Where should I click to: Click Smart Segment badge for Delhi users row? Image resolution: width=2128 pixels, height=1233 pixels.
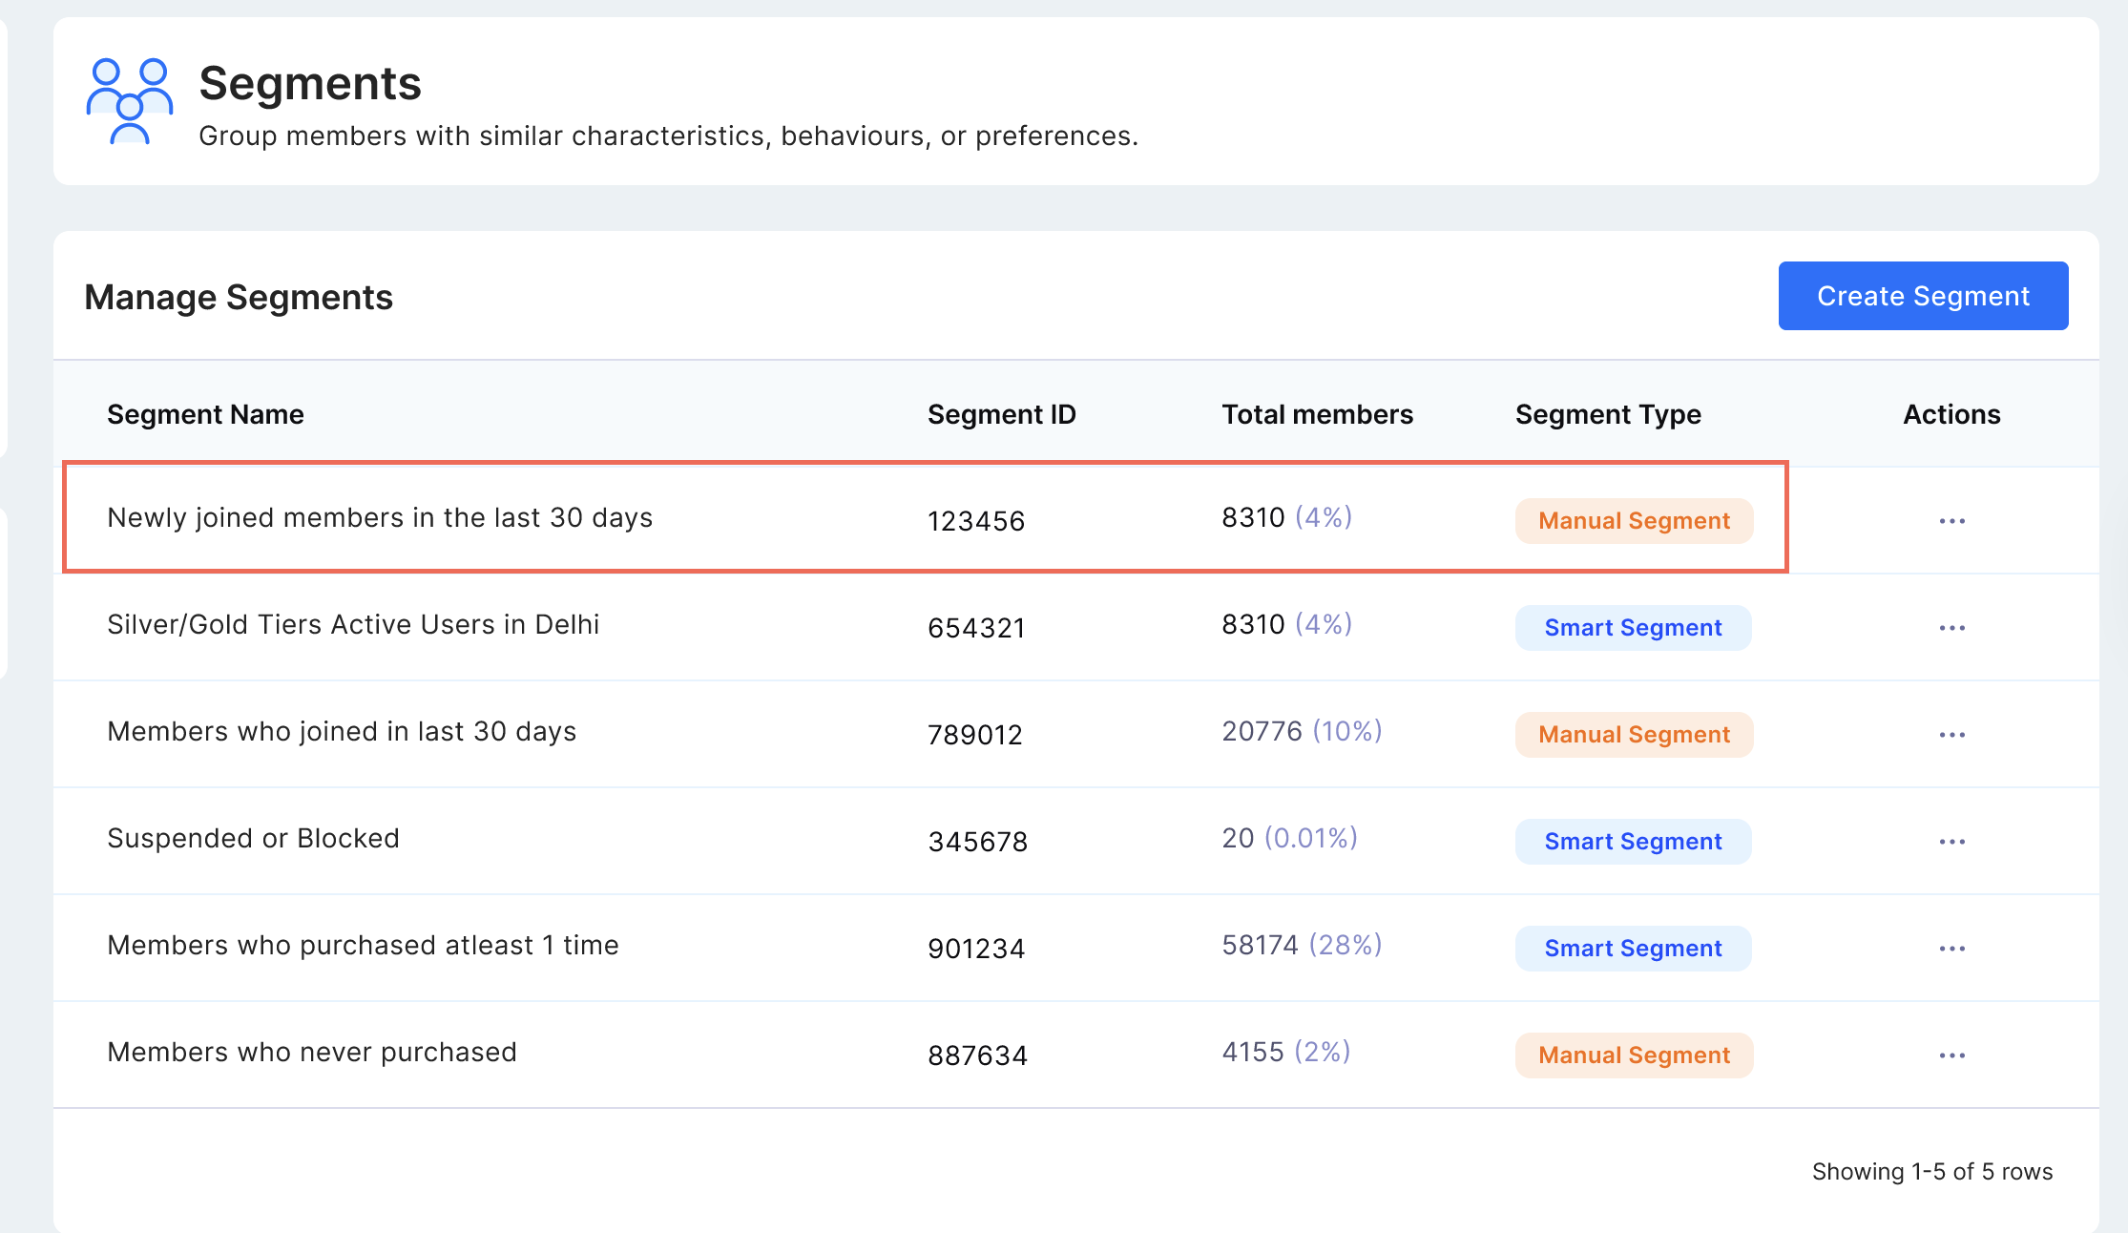(x=1633, y=628)
